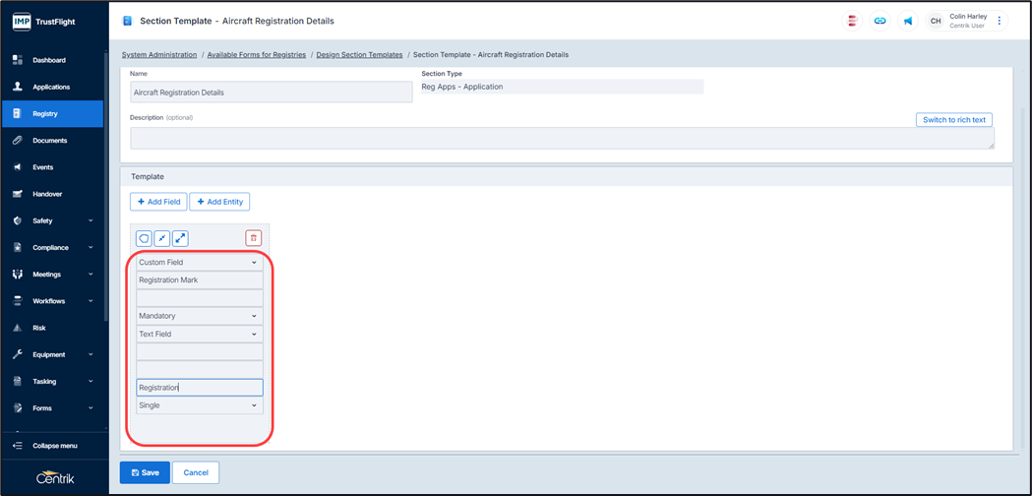The width and height of the screenshot is (1032, 496).
Task: Click the Risk warning triangle icon
Action: click(x=18, y=328)
